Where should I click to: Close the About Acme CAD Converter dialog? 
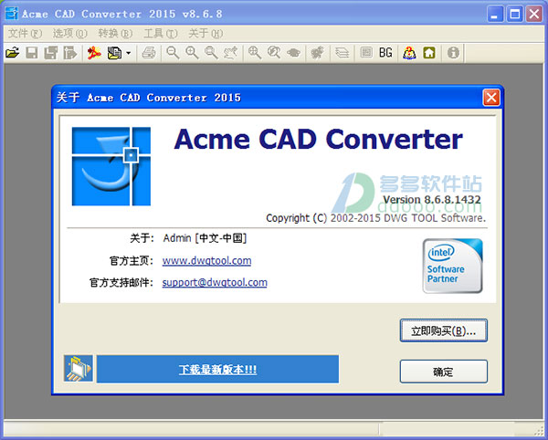coord(491,98)
